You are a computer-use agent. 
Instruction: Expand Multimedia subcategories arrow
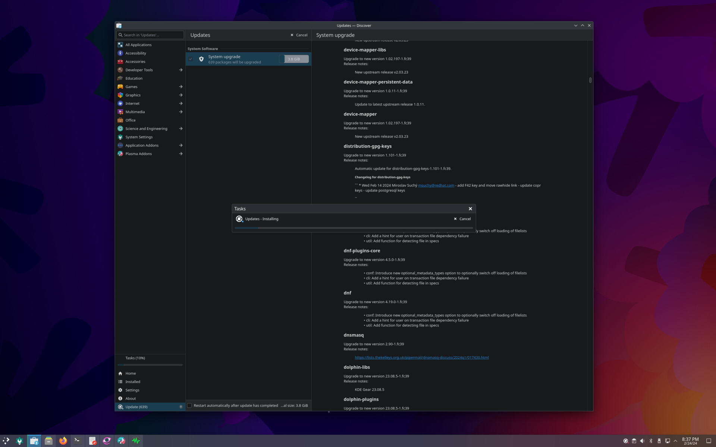coord(181,112)
